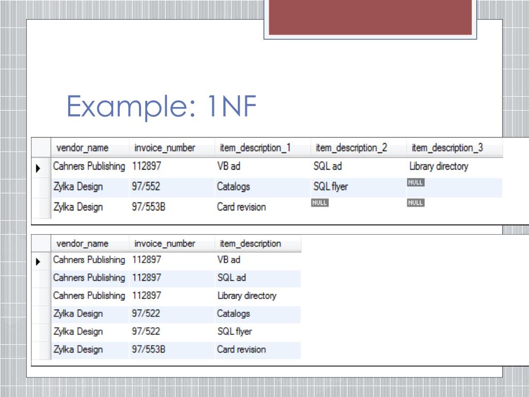The width and height of the screenshot is (529, 397).
Task: Select "VB ad" in the item_description_1 column
Action: [228, 166]
